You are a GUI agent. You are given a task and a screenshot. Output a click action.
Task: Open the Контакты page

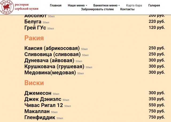pyautogui.click(x=127, y=9)
